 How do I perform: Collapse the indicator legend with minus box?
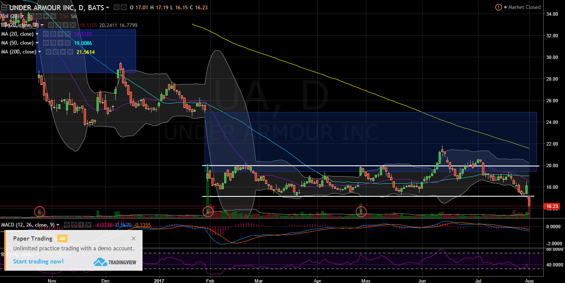[x=3, y=8]
